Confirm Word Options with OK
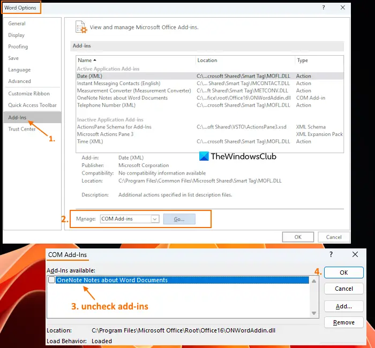Screen dimensions: 375x348 pos(298,237)
